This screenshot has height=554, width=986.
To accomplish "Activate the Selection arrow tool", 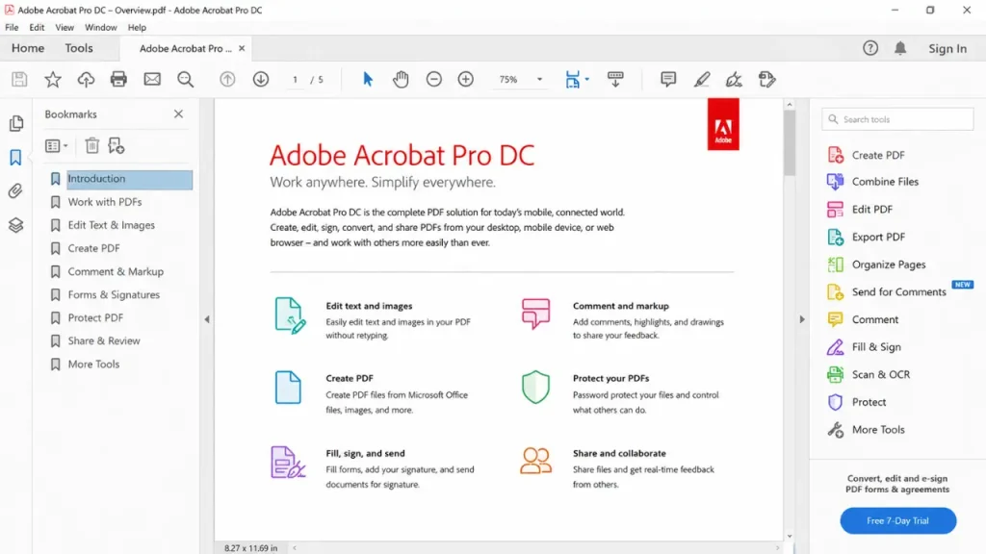I will point(368,79).
